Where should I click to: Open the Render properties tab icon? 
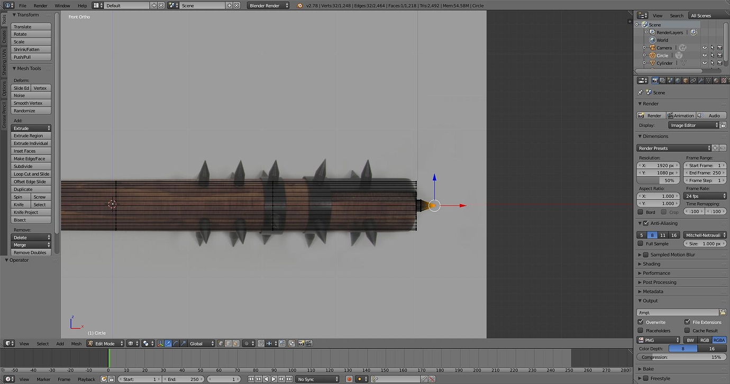coord(655,80)
